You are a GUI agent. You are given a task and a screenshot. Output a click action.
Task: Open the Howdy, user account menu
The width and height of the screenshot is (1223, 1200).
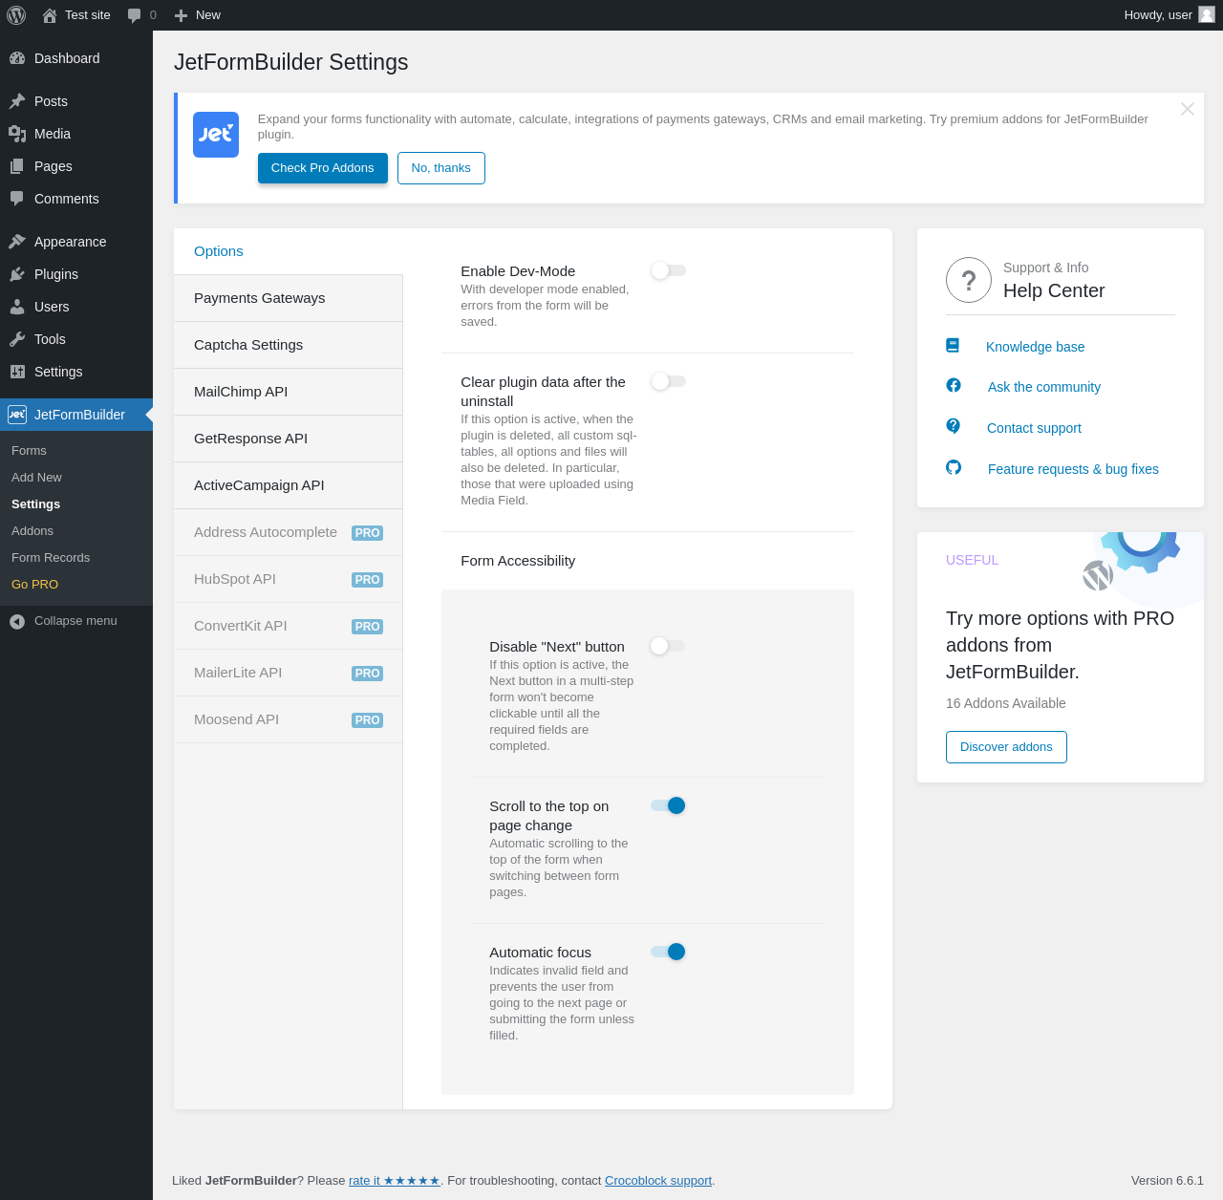pos(1169,15)
